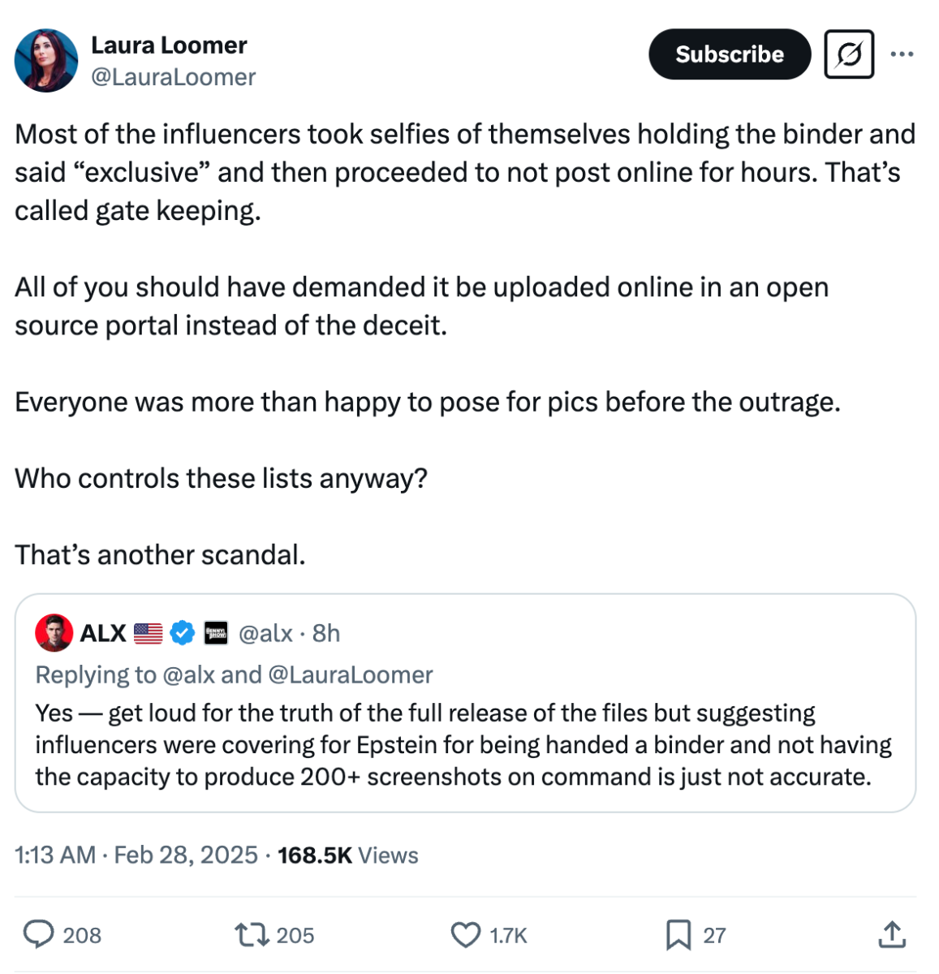Click ALX's affiliate badge next to checkmark

pyautogui.click(x=216, y=633)
